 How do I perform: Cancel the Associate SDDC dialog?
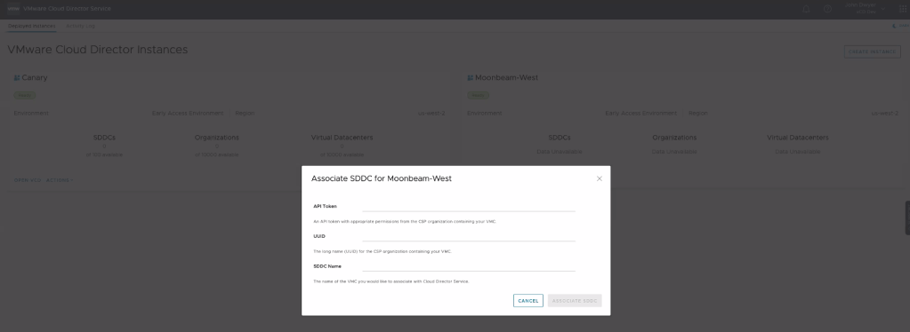(x=528, y=301)
